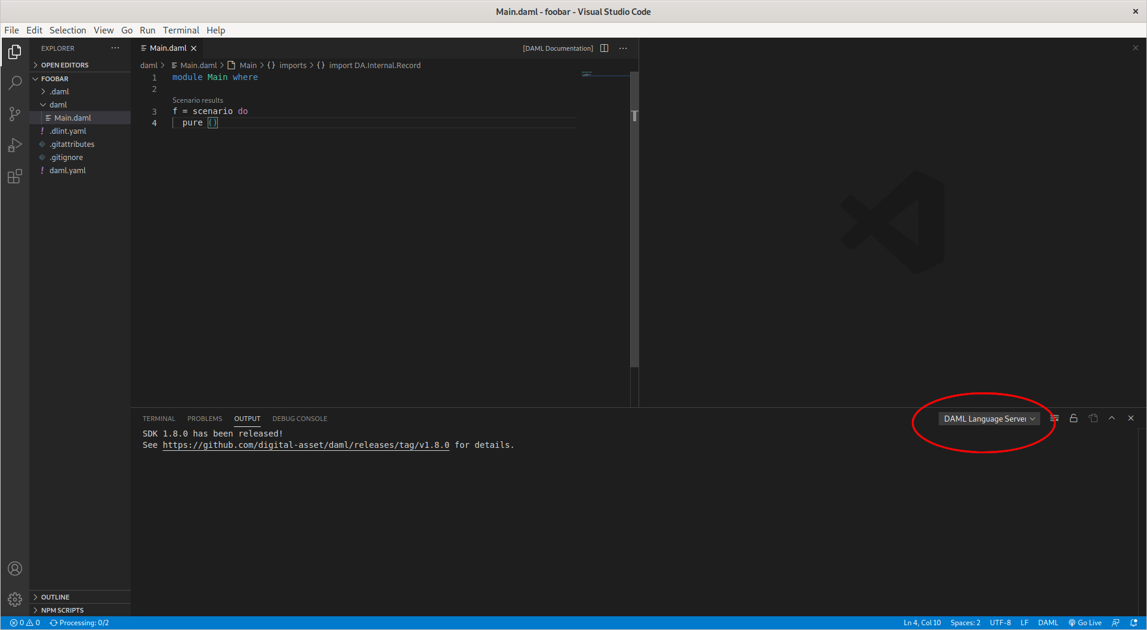
Task: Open the SDK 1.8.0 release GitHub link
Action: pyautogui.click(x=306, y=445)
